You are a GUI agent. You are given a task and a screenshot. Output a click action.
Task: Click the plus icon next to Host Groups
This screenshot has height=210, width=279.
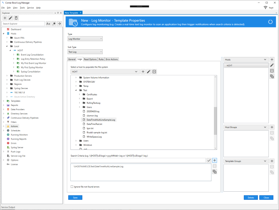pos(272,127)
